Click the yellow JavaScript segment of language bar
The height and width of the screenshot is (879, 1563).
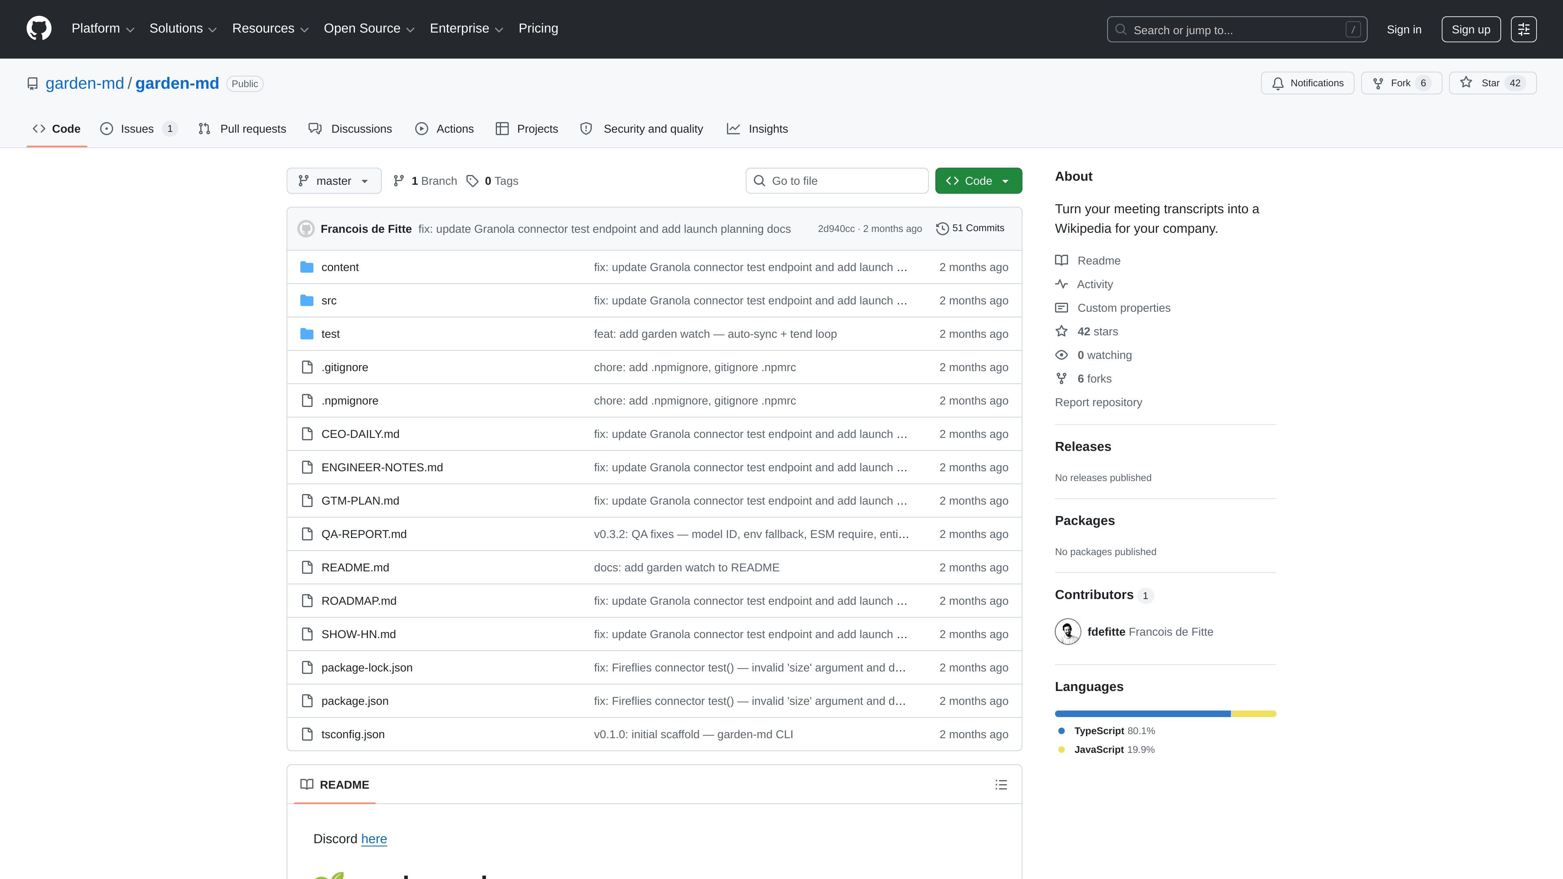[1254, 713]
